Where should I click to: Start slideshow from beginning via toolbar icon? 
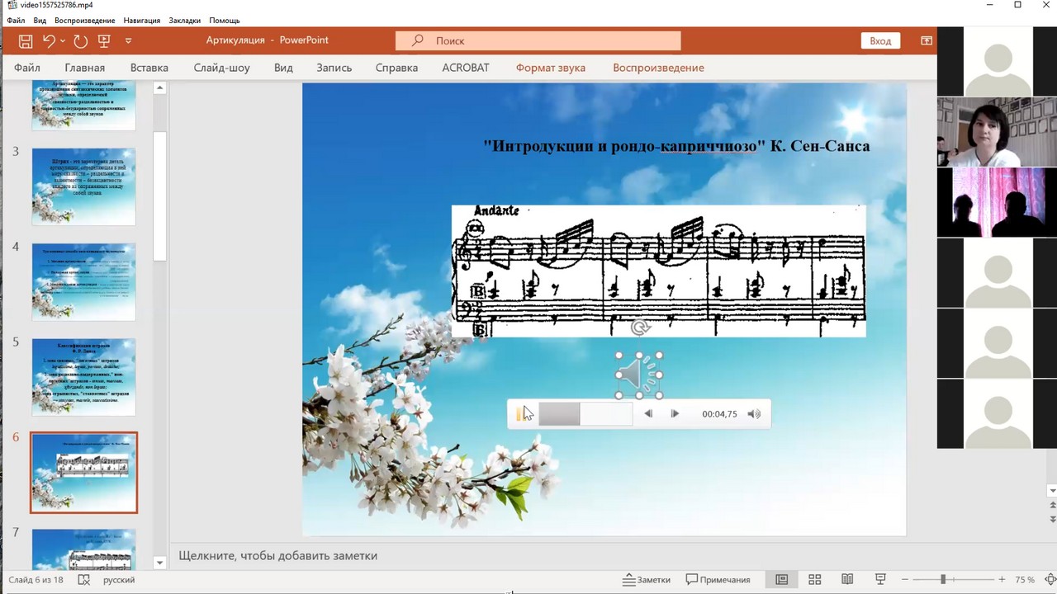pos(104,40)
